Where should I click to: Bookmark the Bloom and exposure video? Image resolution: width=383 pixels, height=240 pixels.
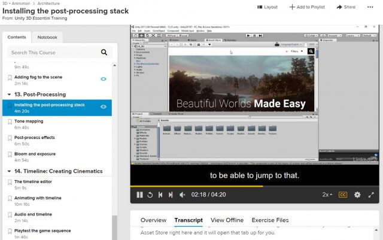tap(10, 154)
